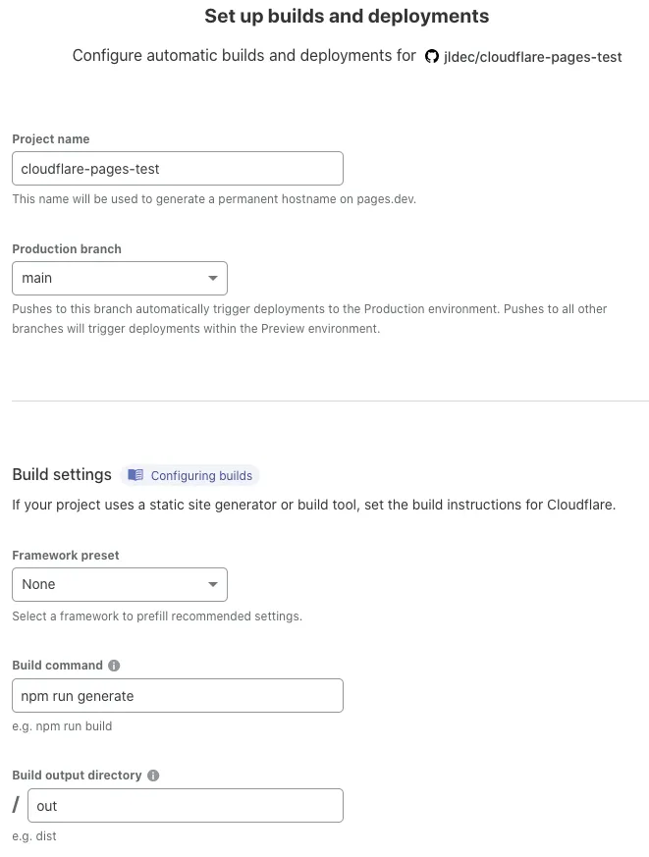Click the Build command input field
This screenshot has width=649, height=857.
point(177,695)
